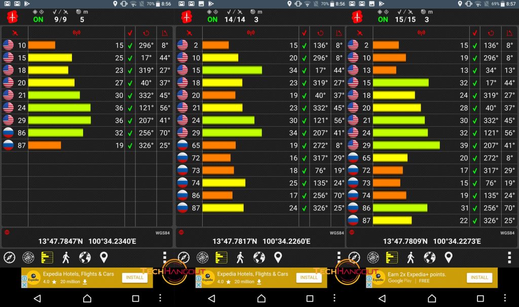Select signal bars list icon on 15/15 screen
This screenshot has width=519, height=307.
(x=392, y=257)
